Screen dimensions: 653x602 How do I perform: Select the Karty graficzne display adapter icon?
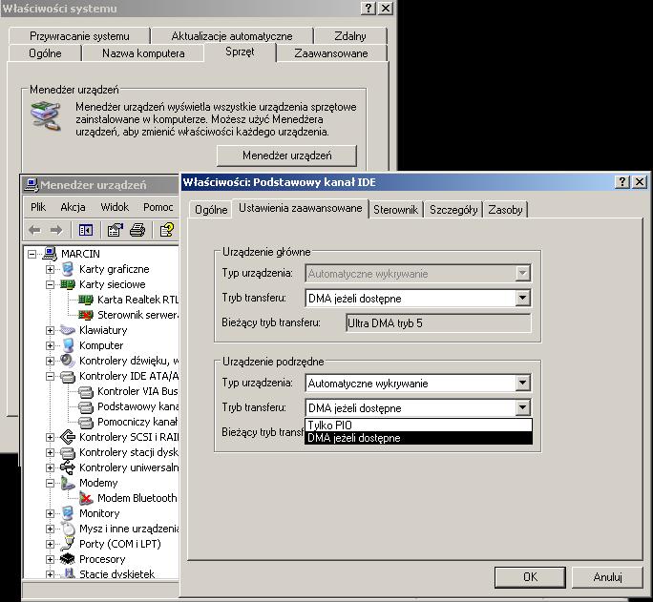[x=68, y=269]
